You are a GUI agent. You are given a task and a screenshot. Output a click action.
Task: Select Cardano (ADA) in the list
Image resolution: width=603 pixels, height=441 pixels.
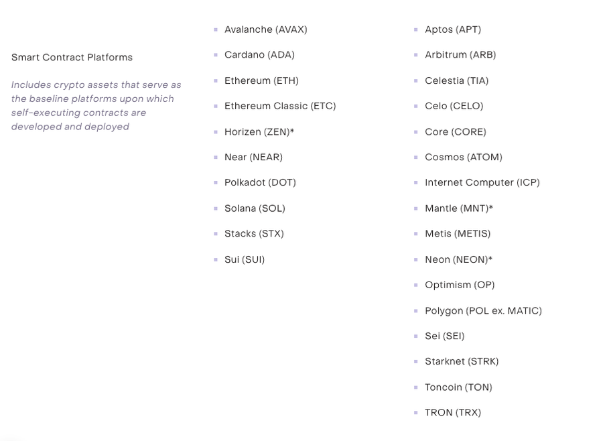259,55
